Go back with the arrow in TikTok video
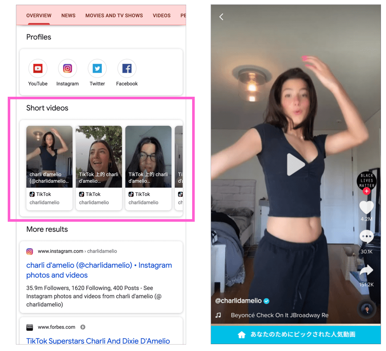The width and height of the screenshot is (386, 351). click(221, 17)
